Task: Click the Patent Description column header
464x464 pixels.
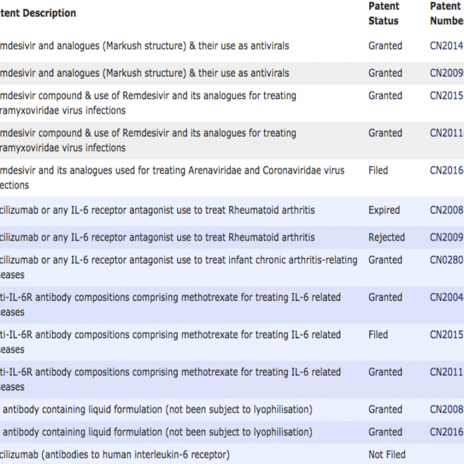Action: pos(38,13)
